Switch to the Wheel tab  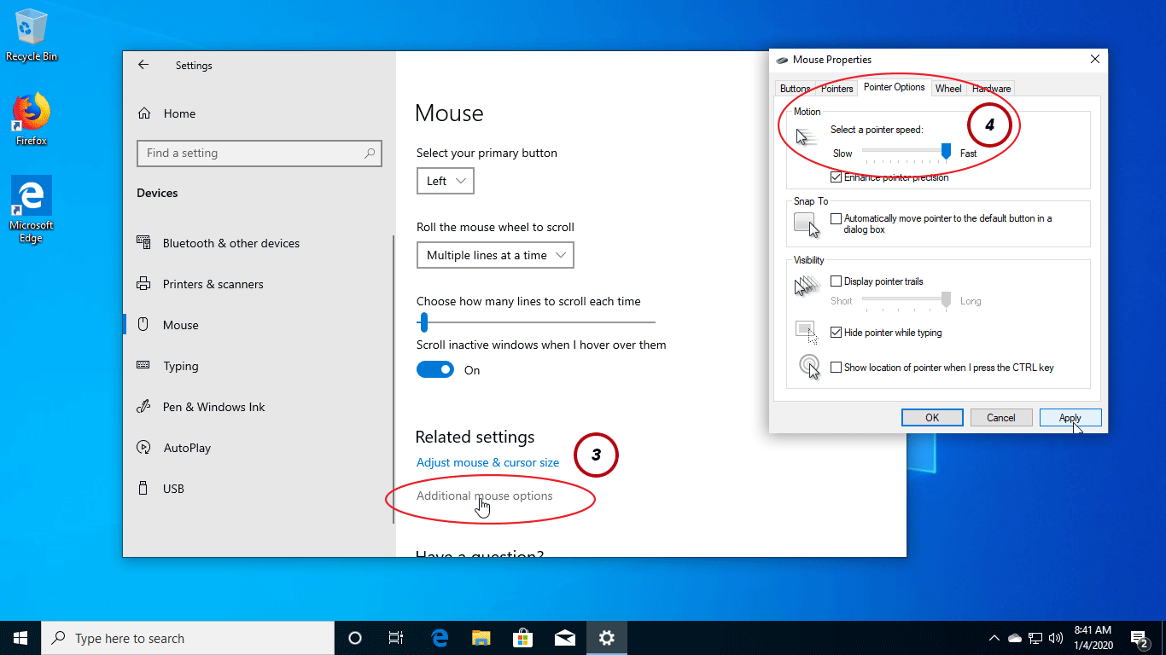pos(947,88)
